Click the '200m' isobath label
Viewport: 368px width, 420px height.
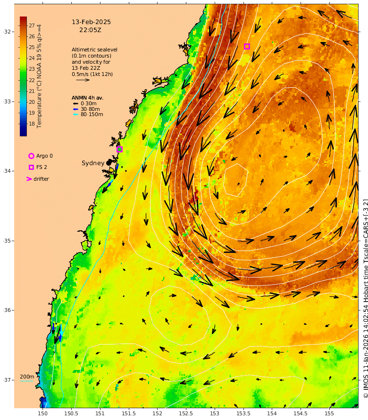pyautogui.click(x=27, y=377)
